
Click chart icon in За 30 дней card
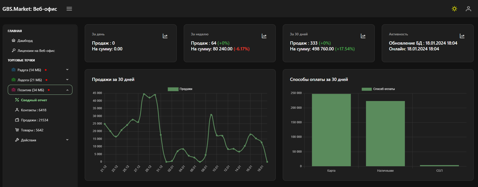click(363, 36)
